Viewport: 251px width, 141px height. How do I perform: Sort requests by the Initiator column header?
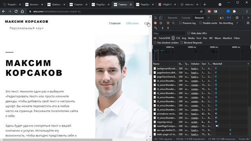195,64
